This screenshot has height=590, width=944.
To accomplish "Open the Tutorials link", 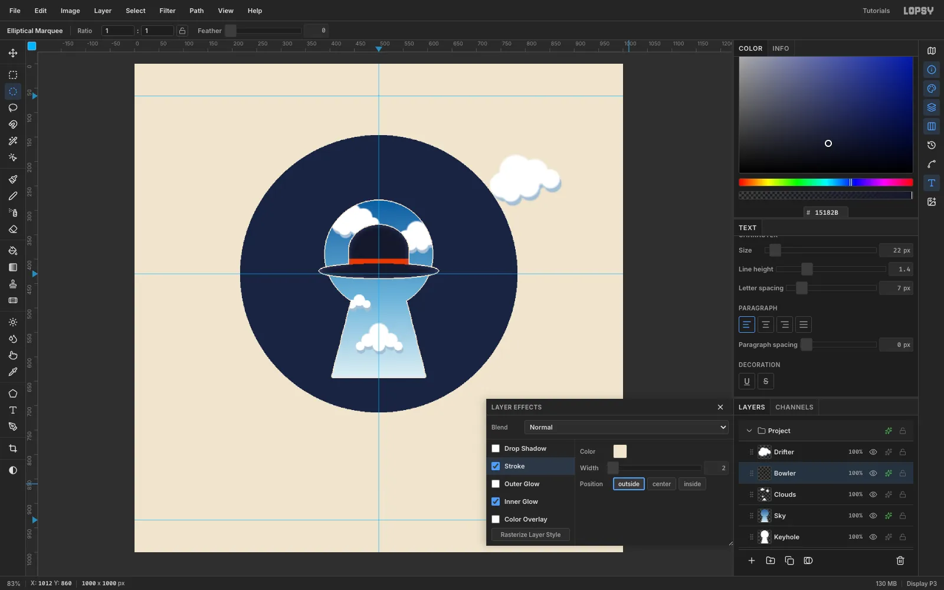I will coord(876,11).
